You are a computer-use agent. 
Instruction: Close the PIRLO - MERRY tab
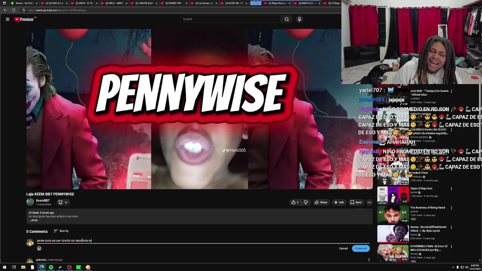(127, 3)
